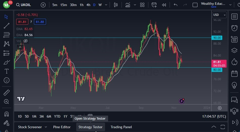Viewport: 240px width, 132px height.
Task: Pick the ruler measure tool
Action: [7, 93]
